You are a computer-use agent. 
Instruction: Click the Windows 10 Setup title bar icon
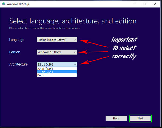tap(4, 4)
